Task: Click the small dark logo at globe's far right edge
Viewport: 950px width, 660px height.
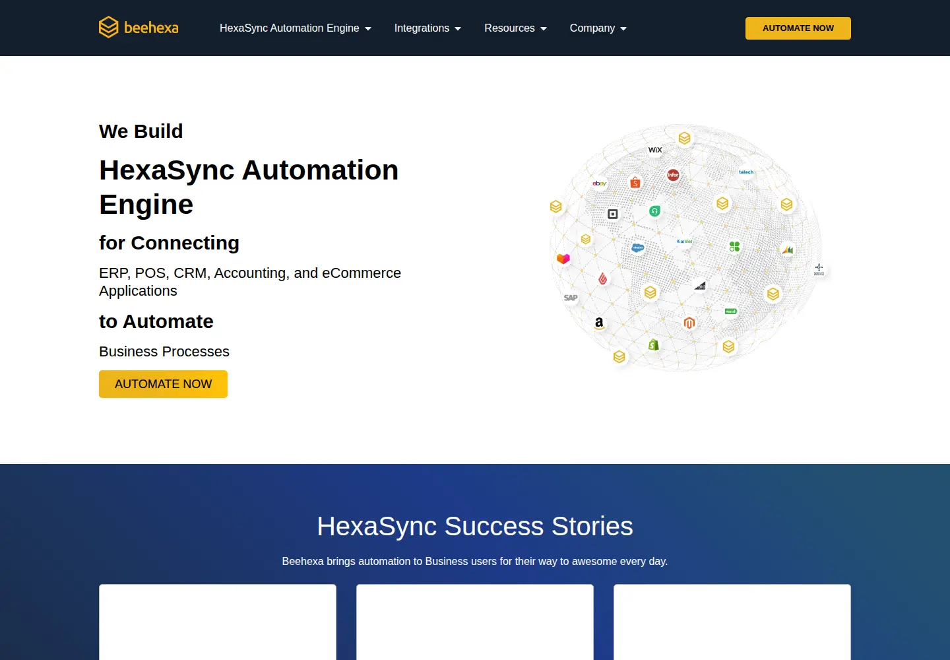Action: 819,269
